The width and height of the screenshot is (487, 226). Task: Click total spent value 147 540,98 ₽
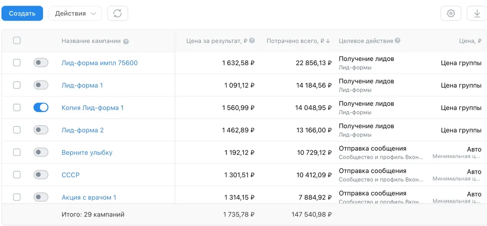312,215
